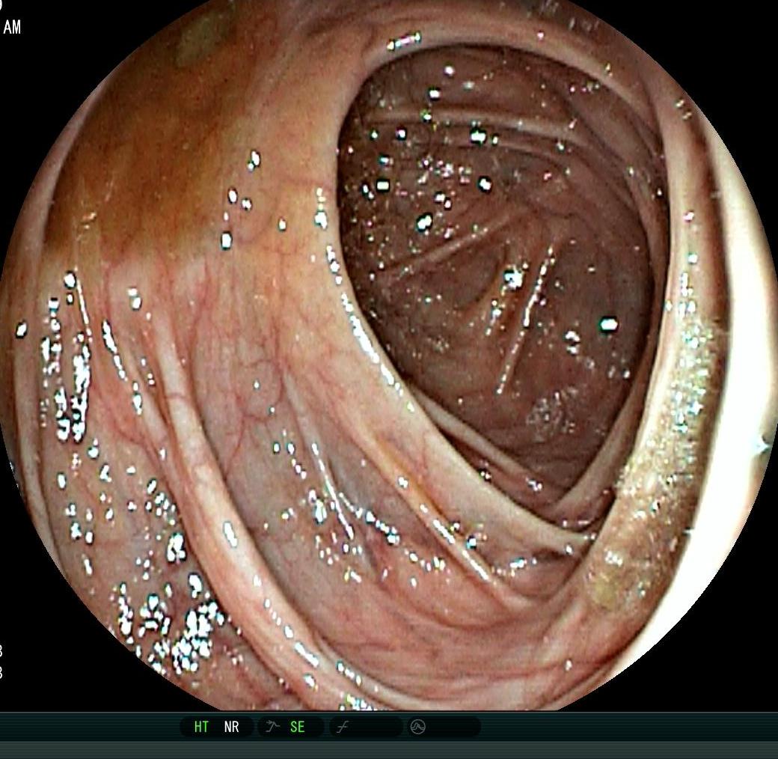
Task: Select the NR indicator in status bar
Action: pyautogui.click(x=231, y=727)
